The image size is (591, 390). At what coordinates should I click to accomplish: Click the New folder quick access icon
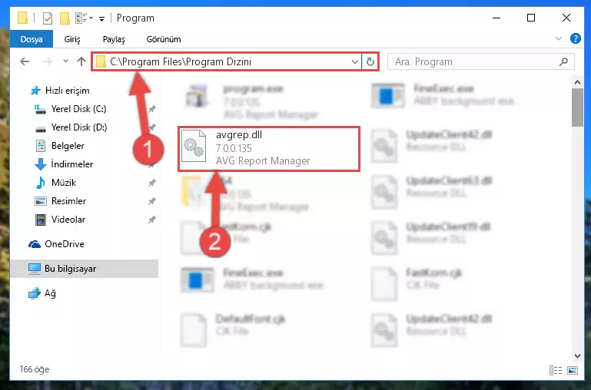[x=65, y=18]
